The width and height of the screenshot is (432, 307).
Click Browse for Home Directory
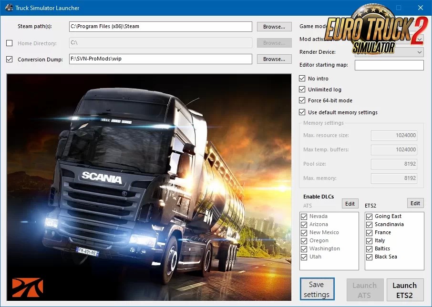pyautogui.click(x=274, y=43)
